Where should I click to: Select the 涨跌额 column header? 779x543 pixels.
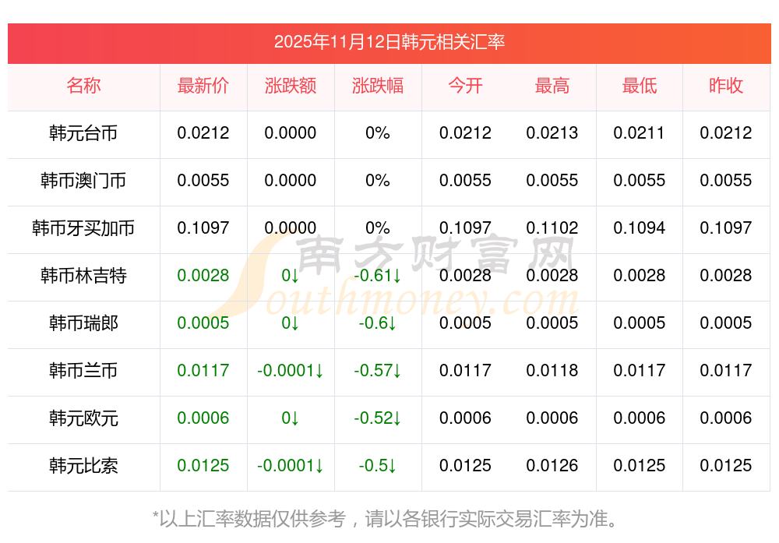tap(291, 86)
